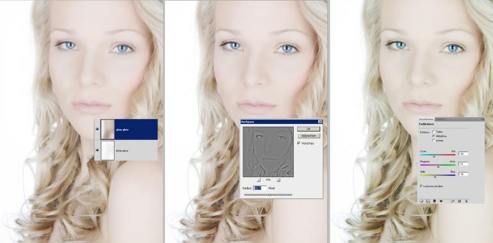The image size is (493, 243).
Task: Select the Lichter tone radio button
Action: [434, 140]
